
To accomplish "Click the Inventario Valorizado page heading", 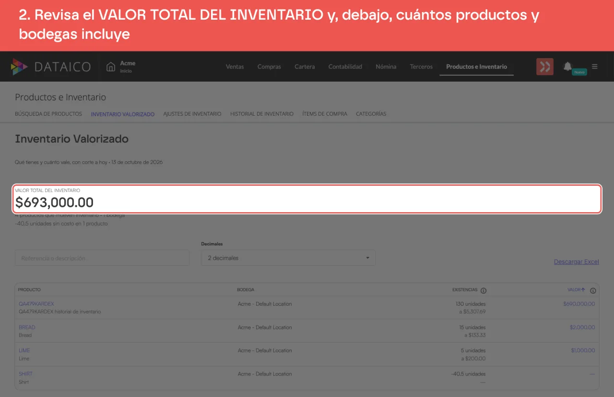I will point(71,139).
